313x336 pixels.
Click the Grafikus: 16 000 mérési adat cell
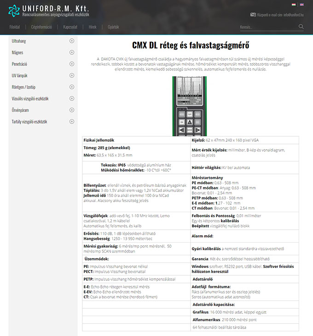(x=245, y=312)
